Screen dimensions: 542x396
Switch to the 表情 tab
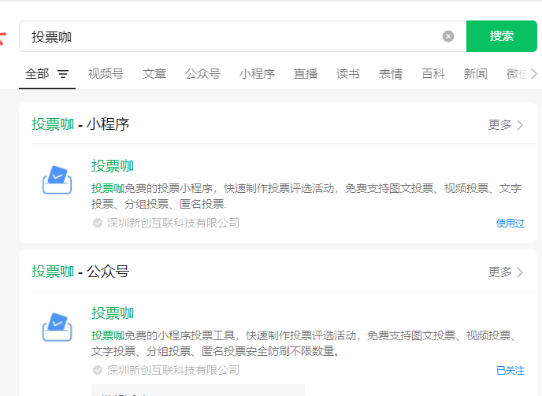pos(391,73)
